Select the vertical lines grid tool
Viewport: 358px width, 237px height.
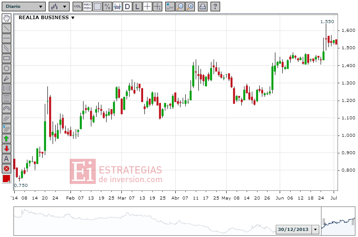pyautogui.click(x=7, y=88)
